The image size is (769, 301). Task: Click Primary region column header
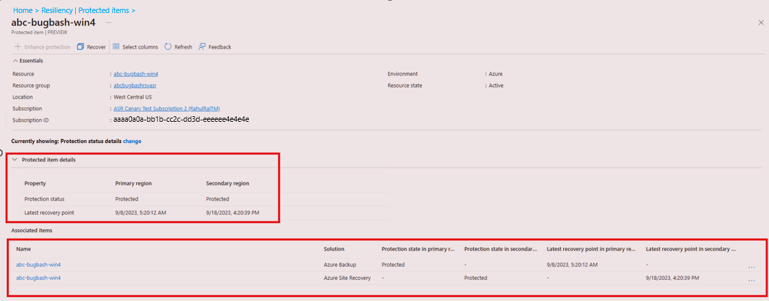click(x=133, y=183)
